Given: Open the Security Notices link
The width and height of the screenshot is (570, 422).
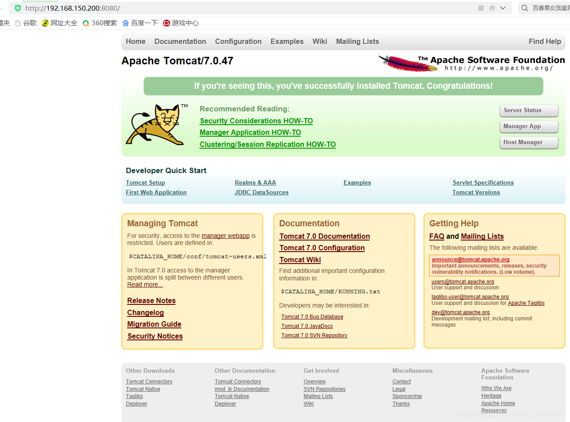Looking at the screenshot, I should pos(155,336).
